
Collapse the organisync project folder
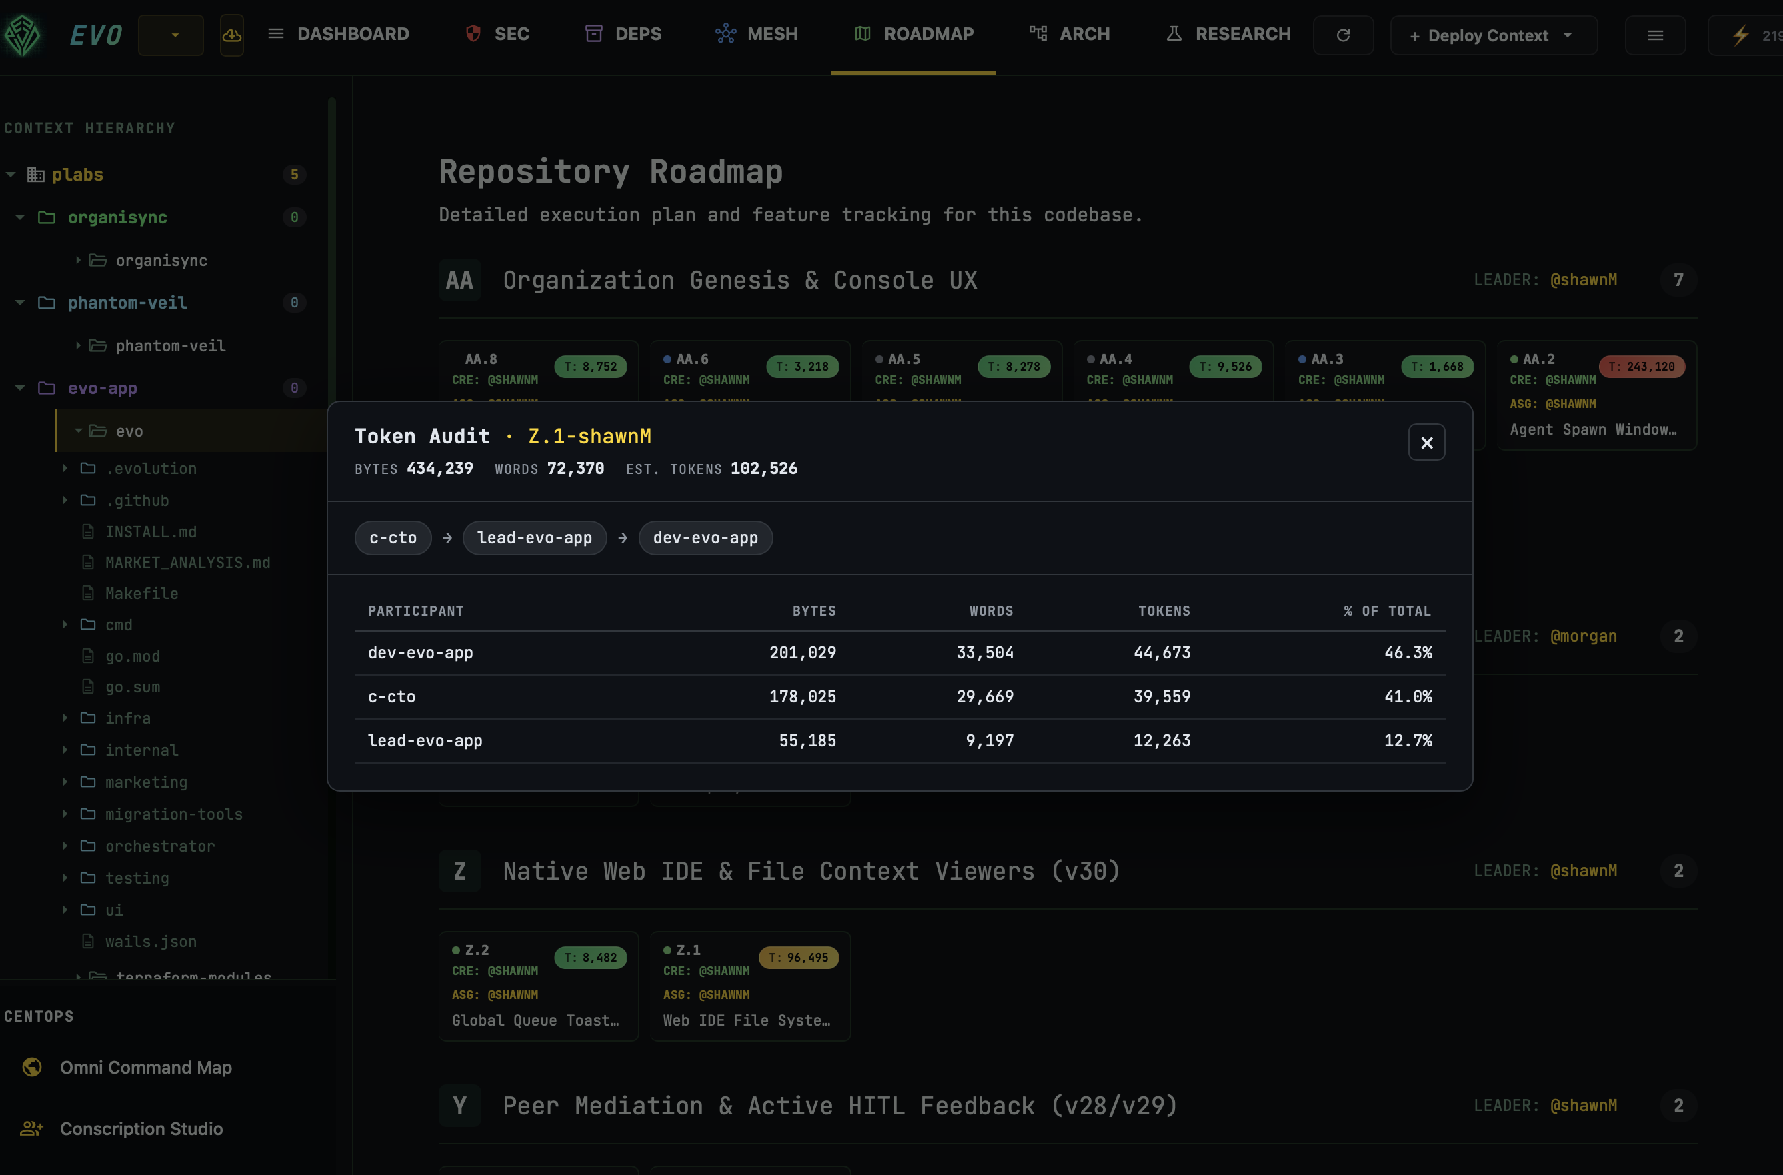[20, 217]
